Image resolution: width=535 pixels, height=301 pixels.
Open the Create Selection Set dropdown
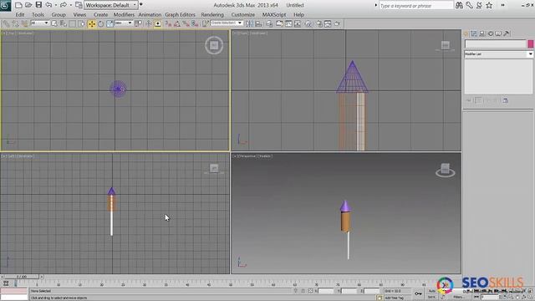tap(227, 23)
